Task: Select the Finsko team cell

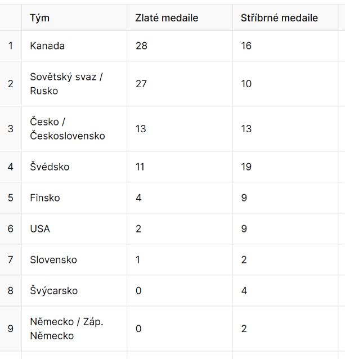Action: 74,198
